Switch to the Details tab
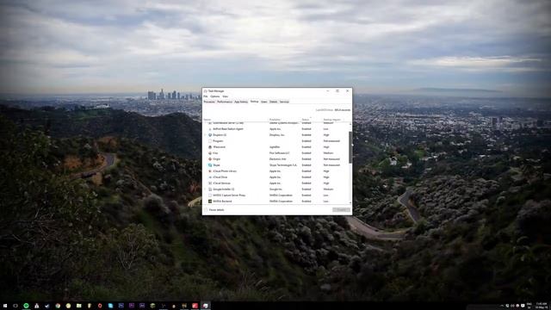551x310 pixels. click(274, 102)
